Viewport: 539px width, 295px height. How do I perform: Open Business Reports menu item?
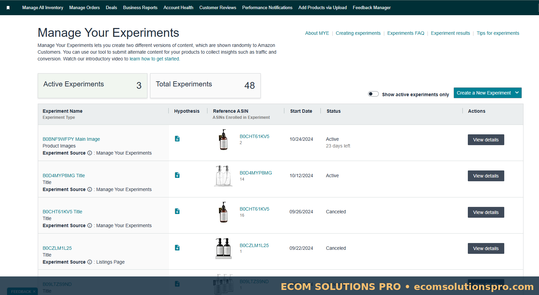point(140,8)
